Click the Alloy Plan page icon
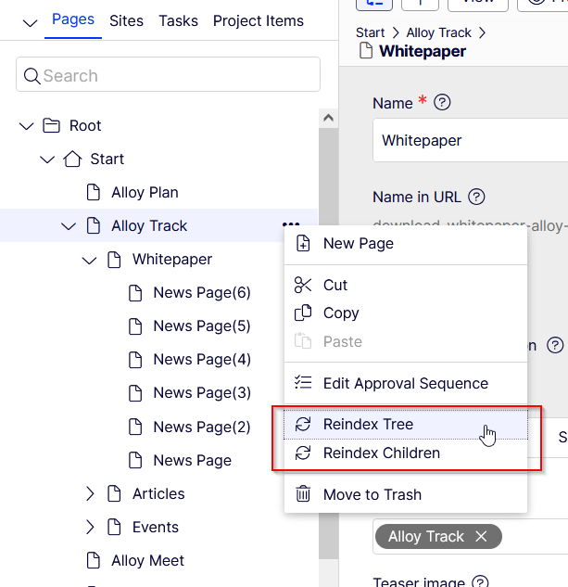568x587 pixels. pyautogui.click(x=93, y=193)
